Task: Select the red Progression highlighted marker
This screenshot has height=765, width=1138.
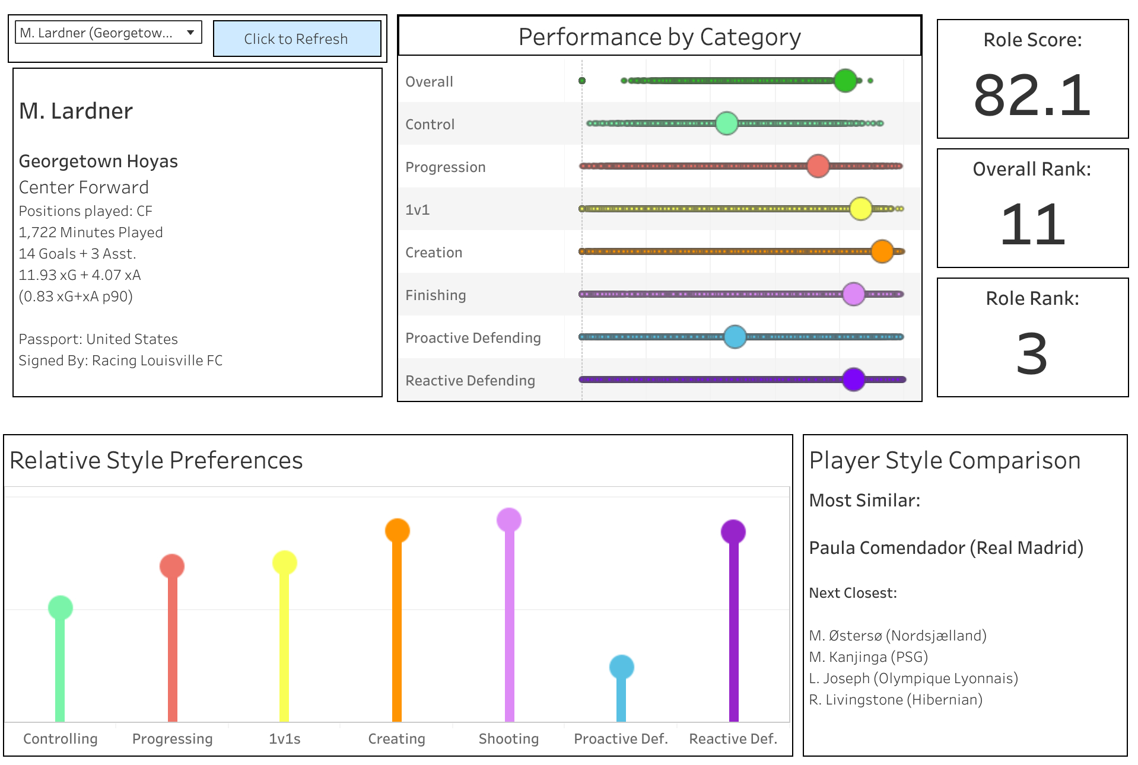Action: pos(818,166)
